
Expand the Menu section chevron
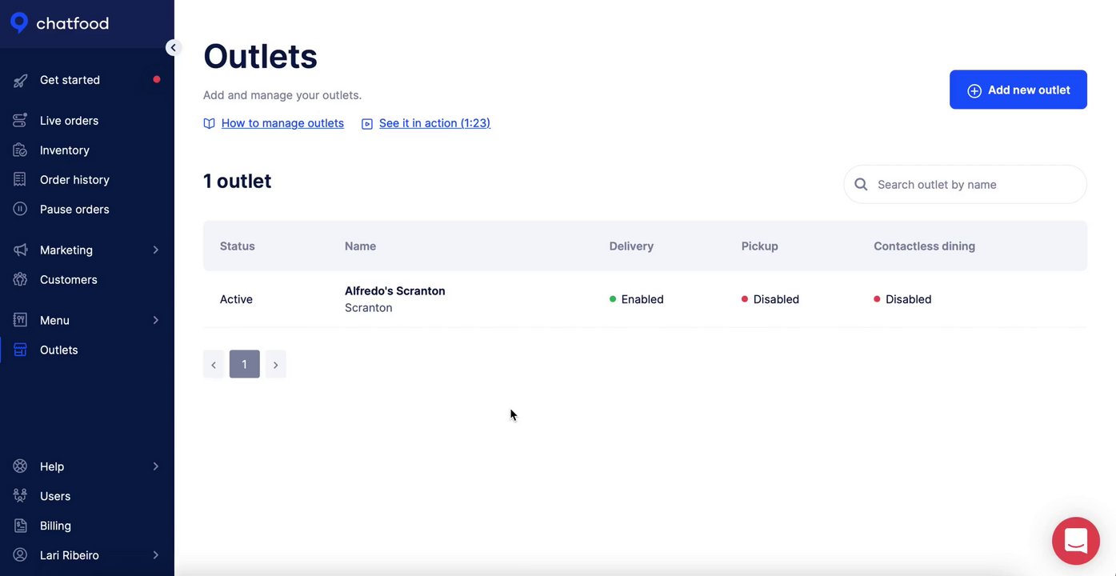click(156, 321)
